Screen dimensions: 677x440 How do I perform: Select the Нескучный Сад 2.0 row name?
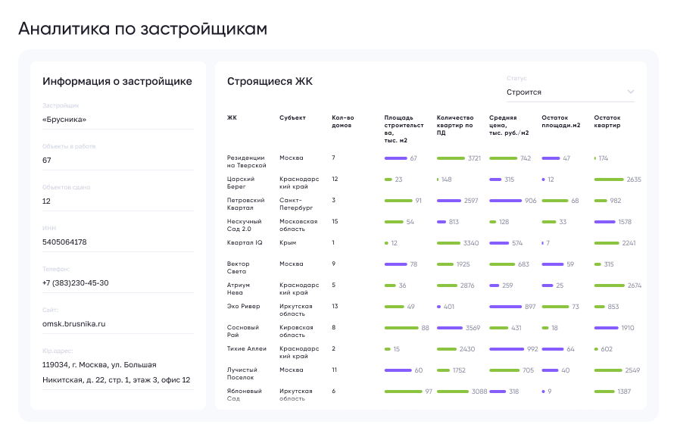click(245, 225)
